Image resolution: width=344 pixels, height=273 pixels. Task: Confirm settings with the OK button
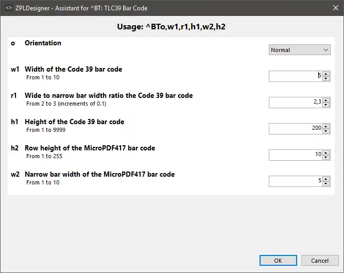pos(278,261)
